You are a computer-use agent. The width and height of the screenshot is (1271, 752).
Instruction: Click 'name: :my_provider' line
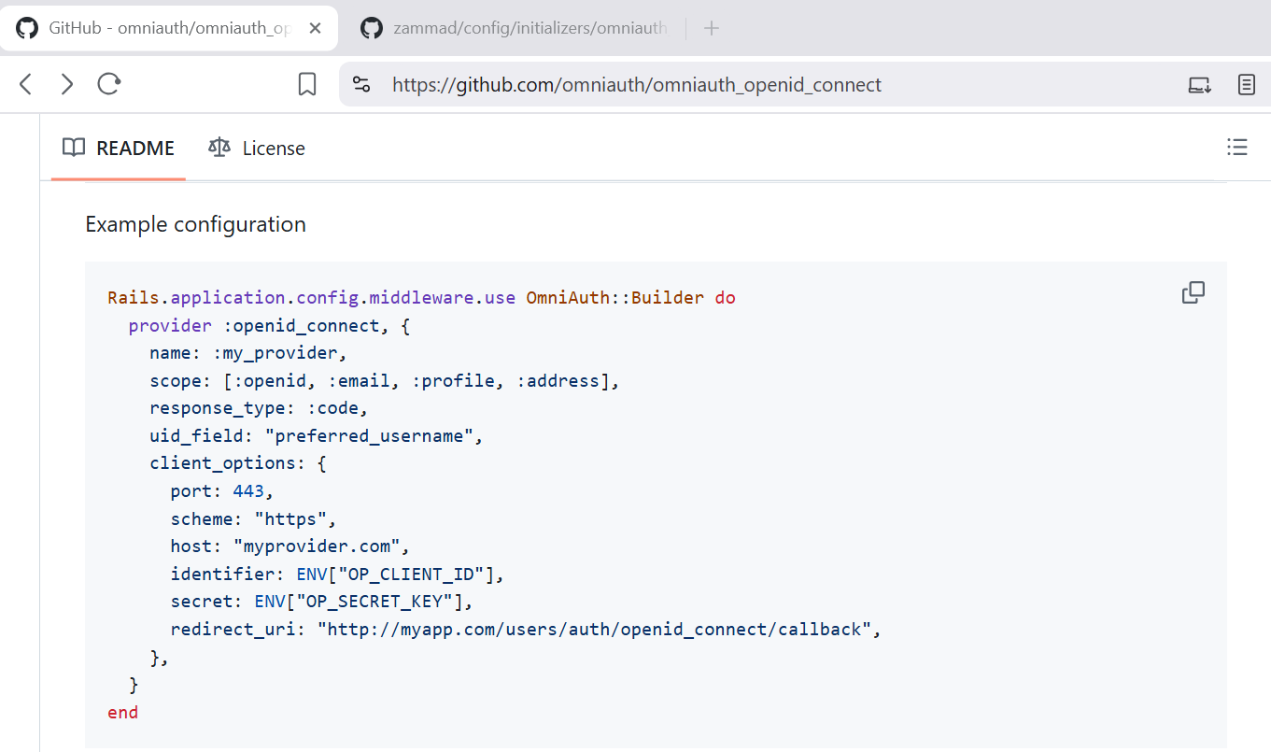(x=248, y=353)
